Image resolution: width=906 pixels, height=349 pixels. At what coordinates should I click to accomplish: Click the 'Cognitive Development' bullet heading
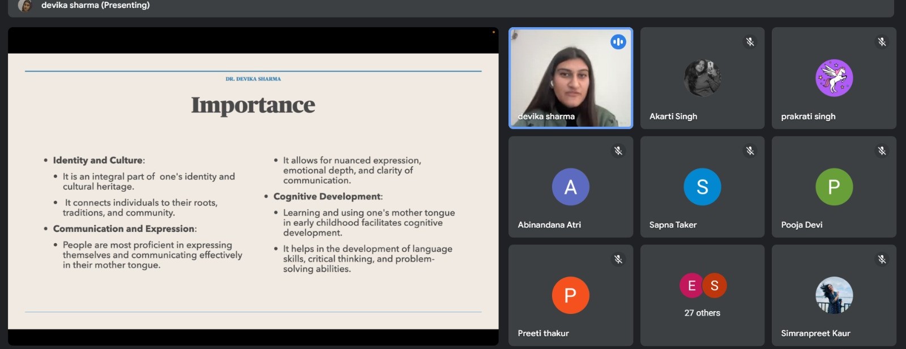[x=328, y=197]
